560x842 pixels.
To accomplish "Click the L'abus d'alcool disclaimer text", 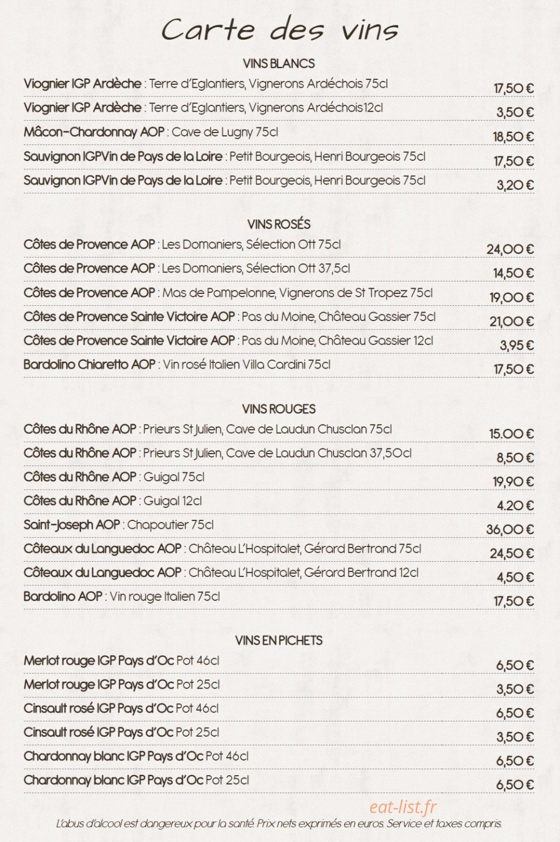I will (x=279, y=824).
